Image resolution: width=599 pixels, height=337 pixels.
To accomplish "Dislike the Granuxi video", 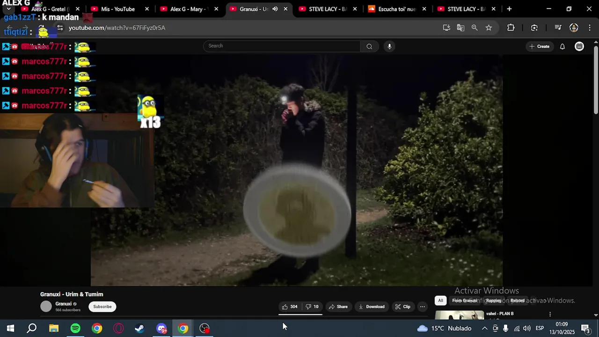I will (x=312, y=307).
